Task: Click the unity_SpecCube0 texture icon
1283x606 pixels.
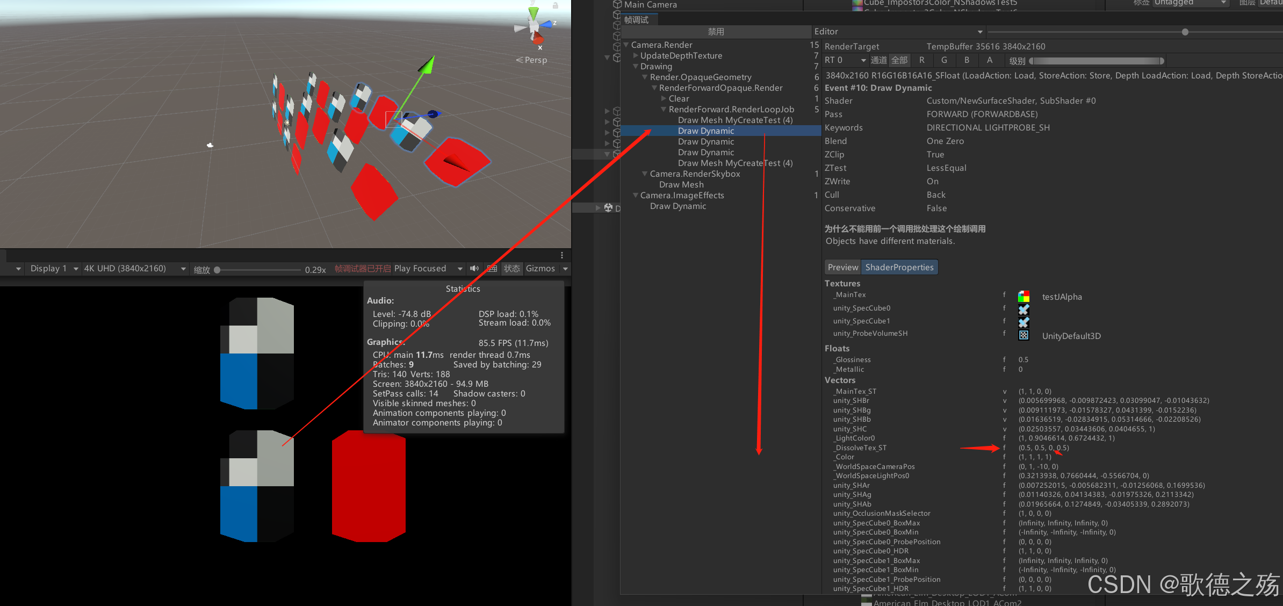Action: (1023, 309)
